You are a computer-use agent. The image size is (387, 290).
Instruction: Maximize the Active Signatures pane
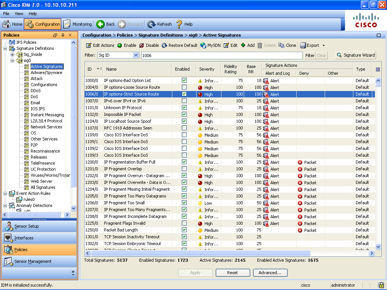(x=379, y=35)
